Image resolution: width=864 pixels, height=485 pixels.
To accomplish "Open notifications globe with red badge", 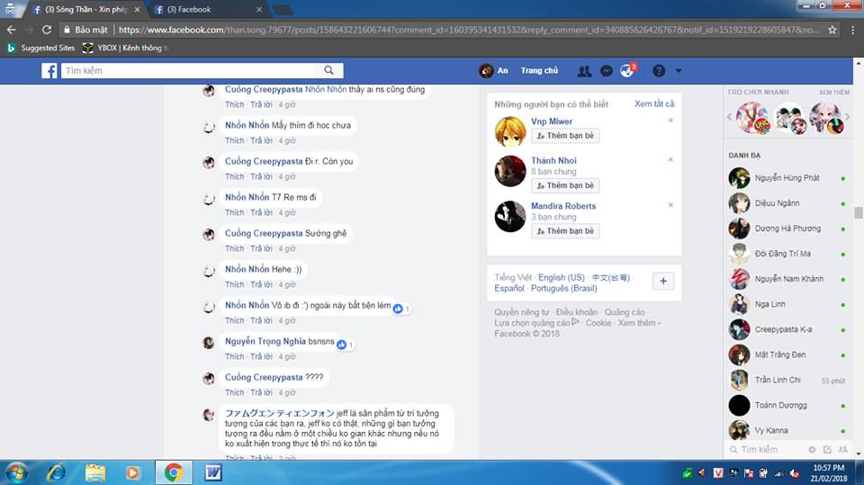I will click(x=627, y=71).
